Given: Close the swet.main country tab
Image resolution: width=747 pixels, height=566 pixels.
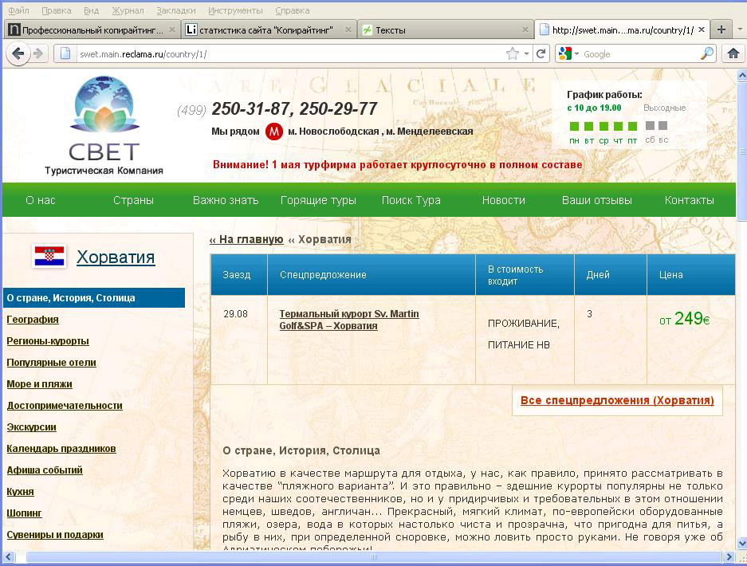Looking at the screenshot, I should tap(702, 29).
